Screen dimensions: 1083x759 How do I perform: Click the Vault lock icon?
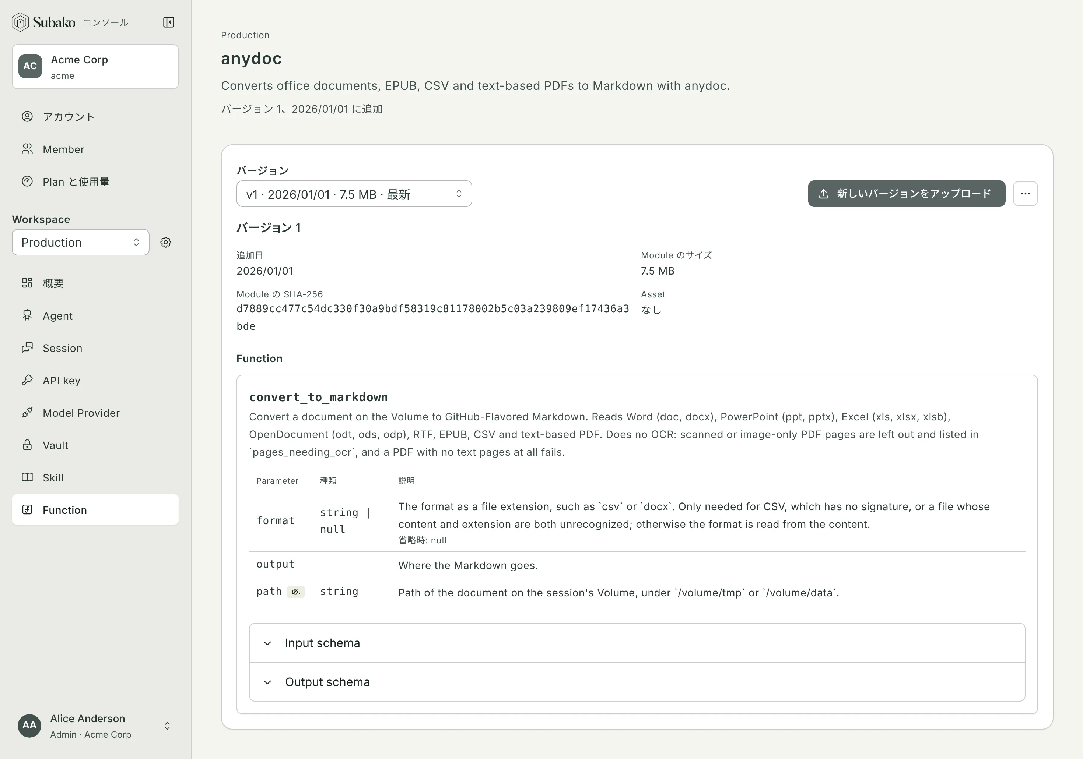pyautogui.click(x=27, y=445)
